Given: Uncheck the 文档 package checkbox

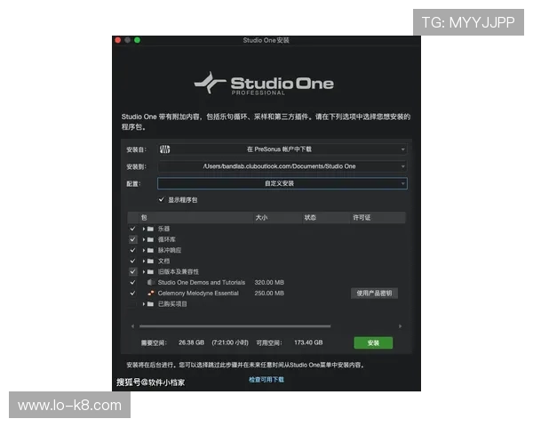Looking at the screenshot, I should pos(133,262).
